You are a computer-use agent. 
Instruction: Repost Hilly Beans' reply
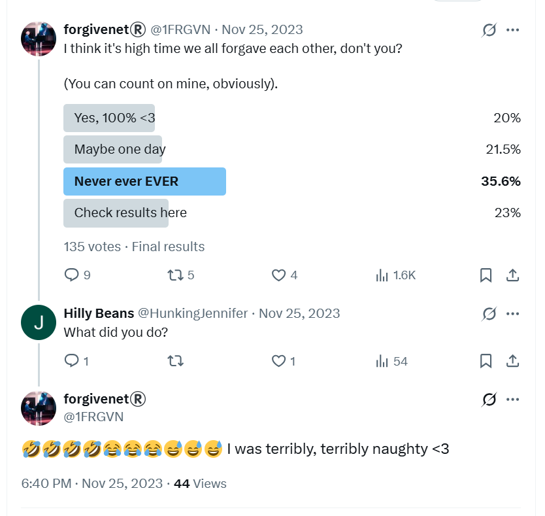click(x=176, y=361)
